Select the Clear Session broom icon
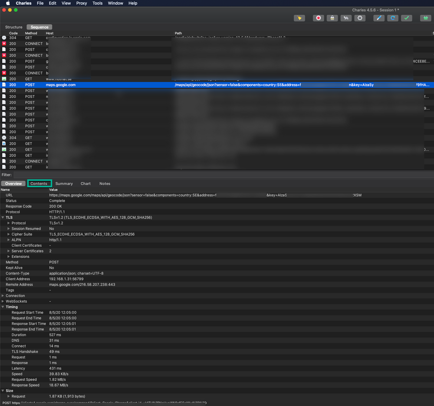The image size is (434, 406). [299, 18]
